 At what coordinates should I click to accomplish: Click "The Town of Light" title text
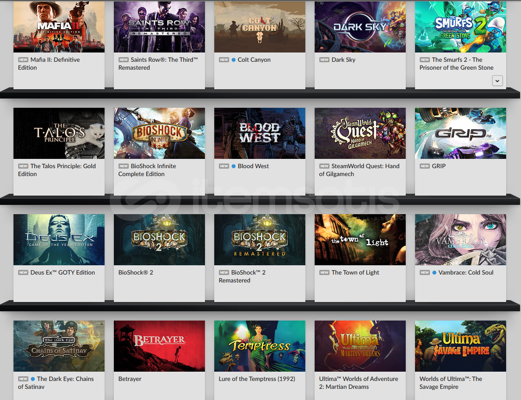[356, 272]
